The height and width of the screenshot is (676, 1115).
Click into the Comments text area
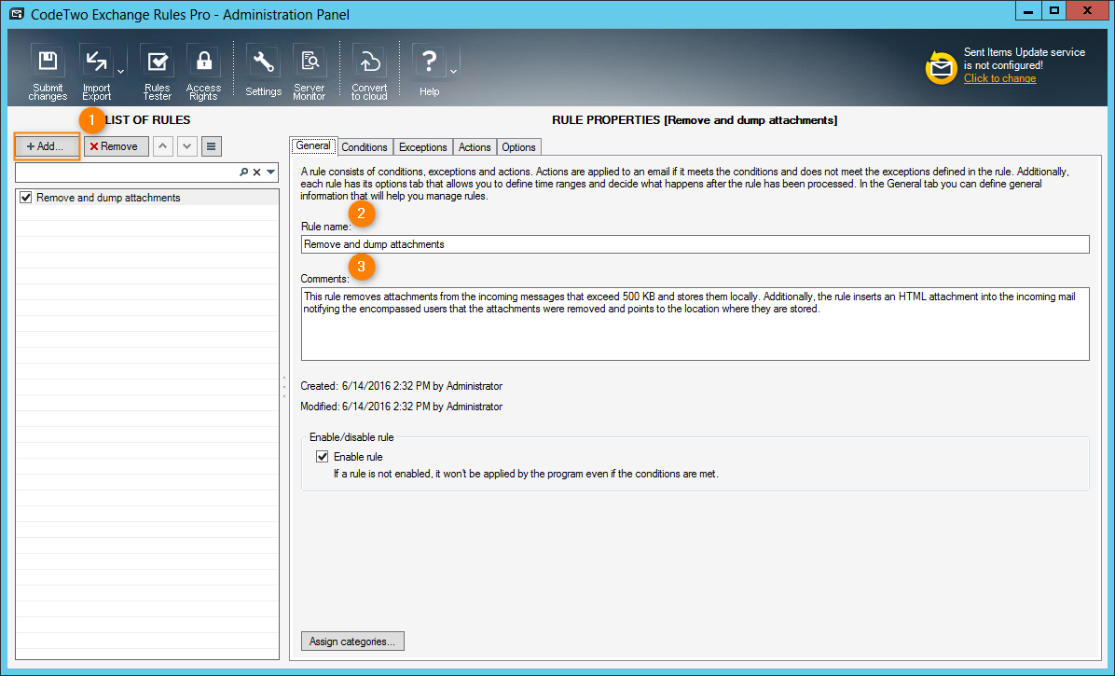(695, 324)
